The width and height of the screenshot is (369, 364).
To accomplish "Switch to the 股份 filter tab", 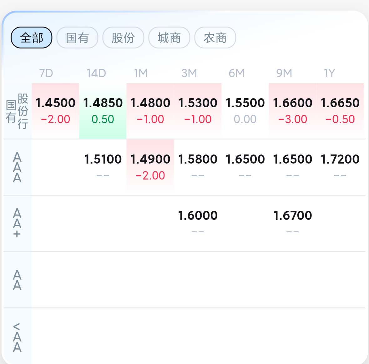I will point(123,38).
